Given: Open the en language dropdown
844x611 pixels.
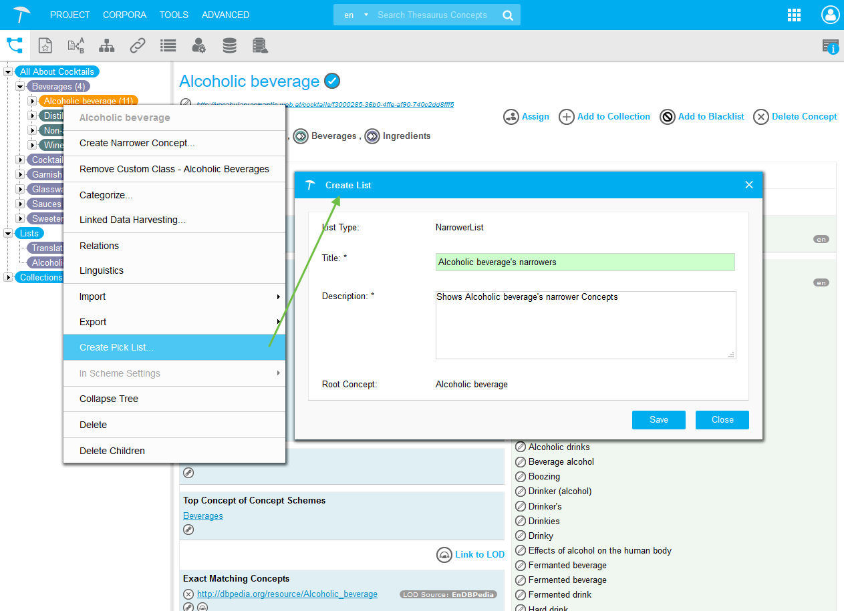Looking at the screenshot, I should pyautogui.click(x=356, y=15).
